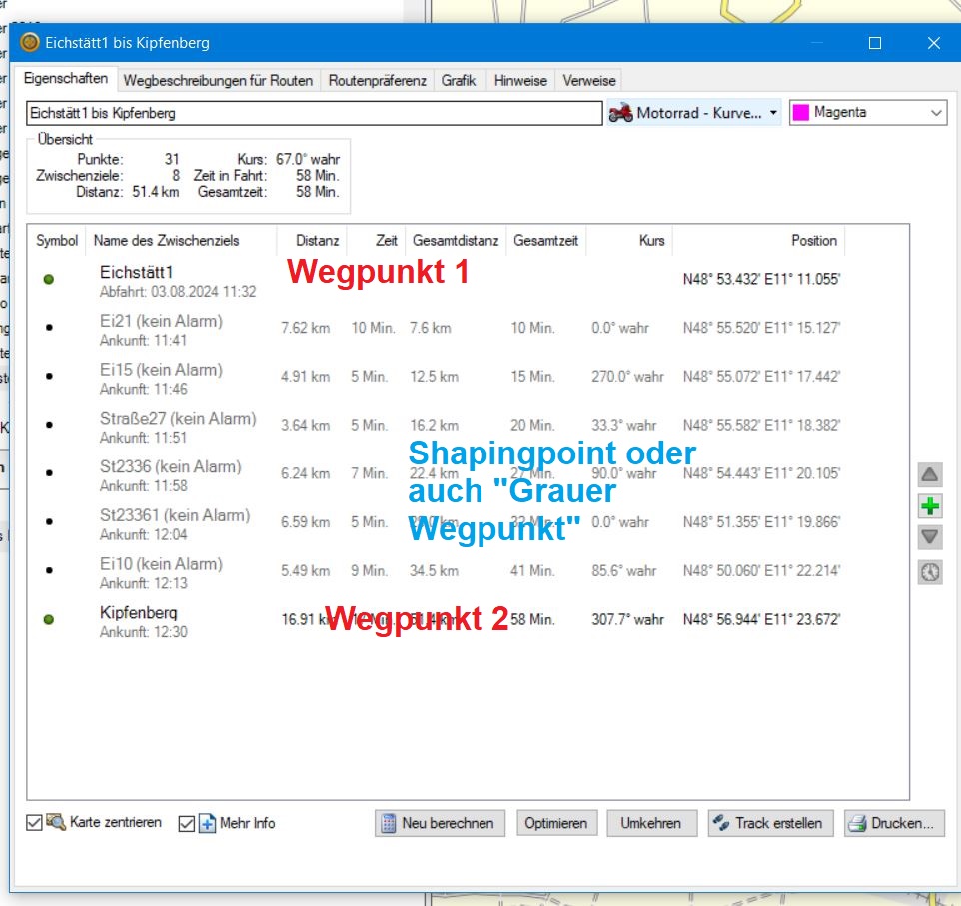Click the Abfahrt: 03.08.2024 11:32 text
The height and width of the screenshot is (906, 961).
tap(178, 292)
